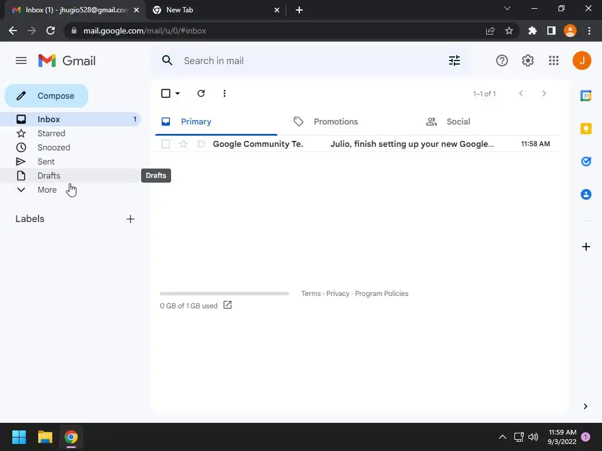
Task: View site information lock icon
Action: pyautogui.click(x=74, y=31)
